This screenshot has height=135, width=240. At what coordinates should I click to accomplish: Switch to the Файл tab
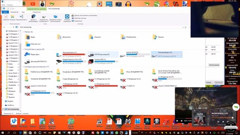tap(5, 12)
